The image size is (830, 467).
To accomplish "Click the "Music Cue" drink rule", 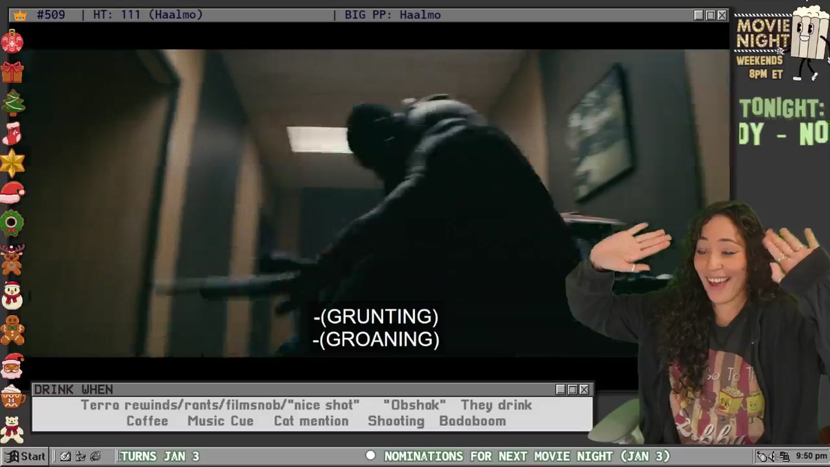I will [220, 421].
